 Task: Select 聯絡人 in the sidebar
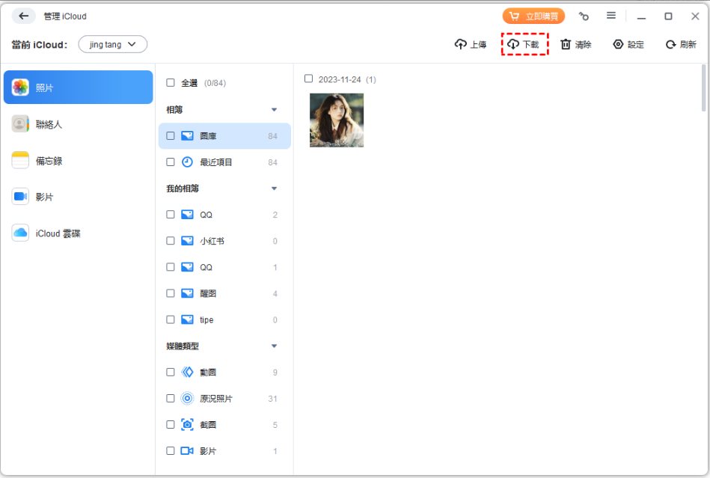pos(79,124)
